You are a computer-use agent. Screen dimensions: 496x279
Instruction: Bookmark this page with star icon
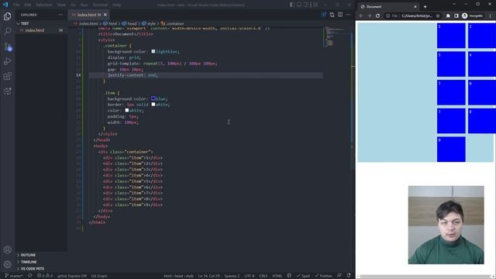438,15
